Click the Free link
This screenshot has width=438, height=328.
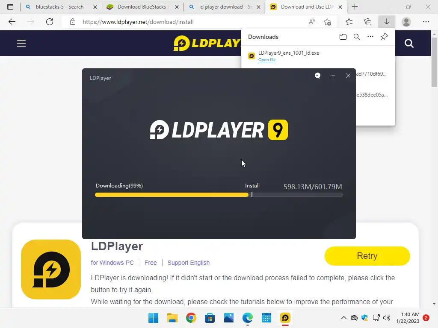tap(151, 263)
